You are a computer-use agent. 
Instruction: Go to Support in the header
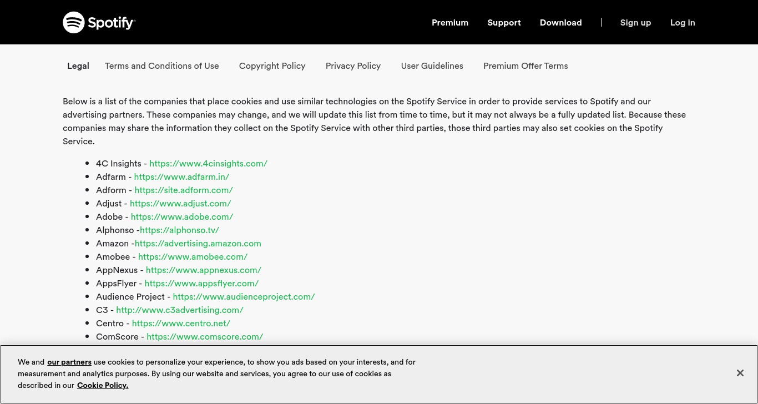click(x=504, y=22)
